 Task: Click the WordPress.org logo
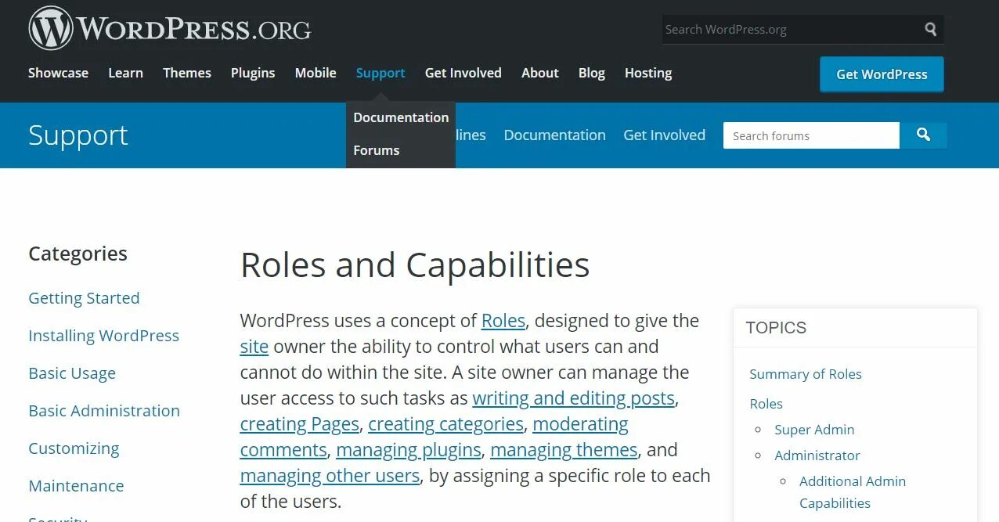170,29
